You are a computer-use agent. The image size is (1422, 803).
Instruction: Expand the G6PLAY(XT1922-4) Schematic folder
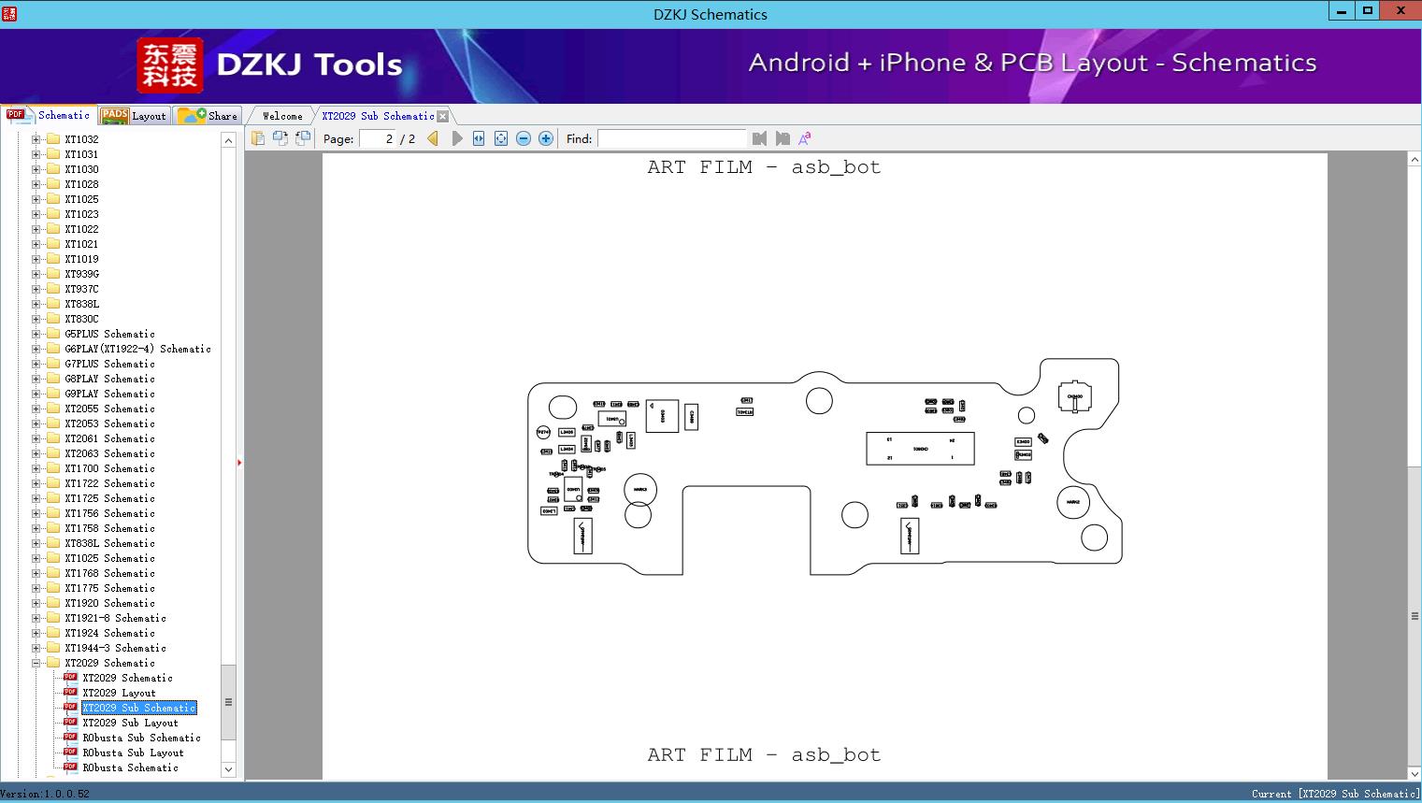(x=36, y=349)
